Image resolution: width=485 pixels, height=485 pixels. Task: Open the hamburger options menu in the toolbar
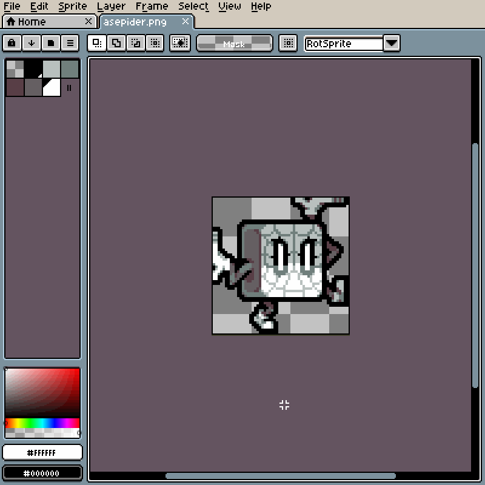click(x=70, y=43)
